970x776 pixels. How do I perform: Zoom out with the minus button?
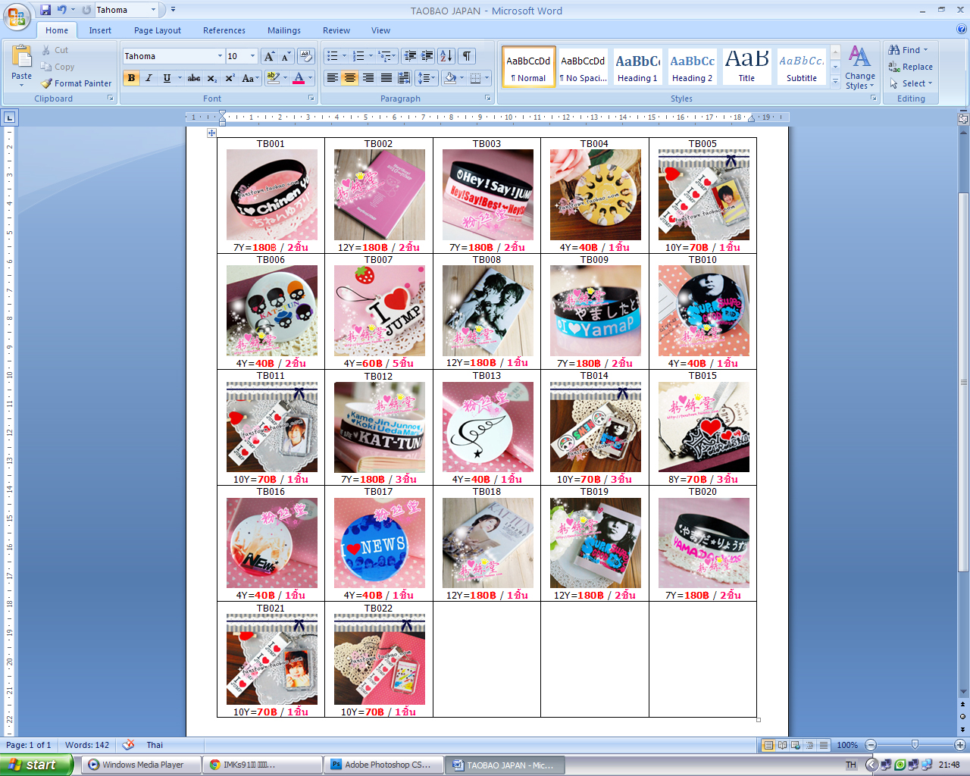point(871,745)
